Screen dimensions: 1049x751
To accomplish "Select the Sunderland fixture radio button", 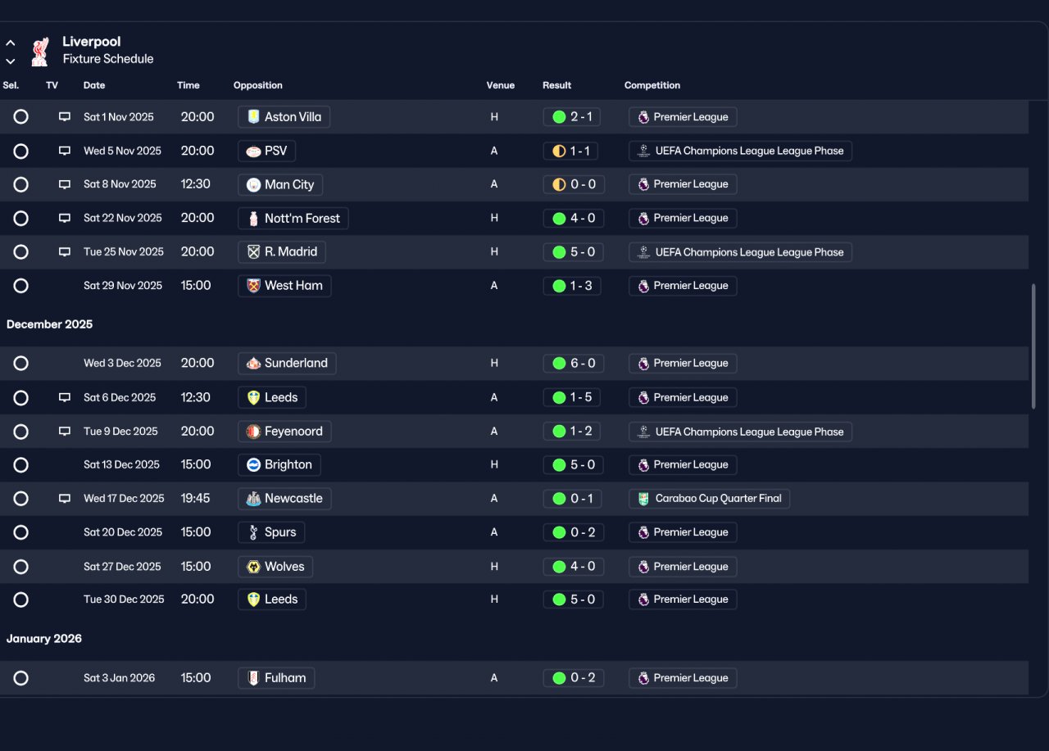I will tap(21, 363).
